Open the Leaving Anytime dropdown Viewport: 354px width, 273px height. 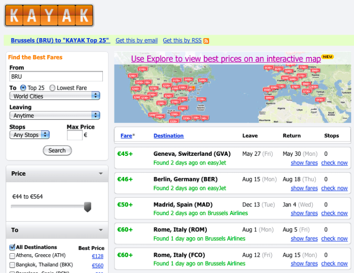click(x=55, y=116)
